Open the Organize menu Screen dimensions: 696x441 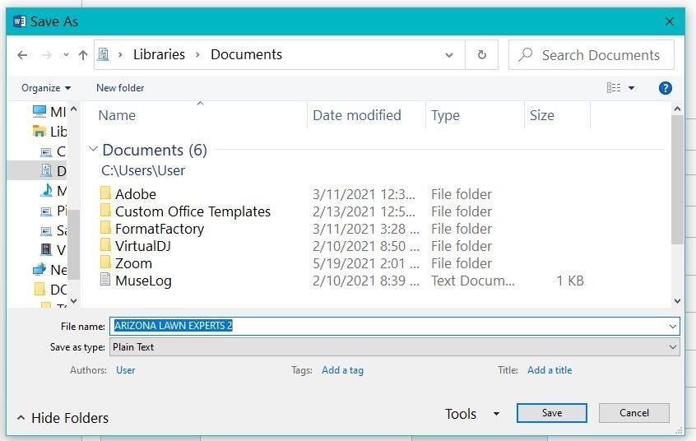coord(46,88)
